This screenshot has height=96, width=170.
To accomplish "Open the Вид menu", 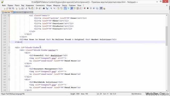I will 23,5.
